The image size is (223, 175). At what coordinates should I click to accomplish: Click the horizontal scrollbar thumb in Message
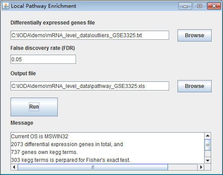[x=93, y=167]
